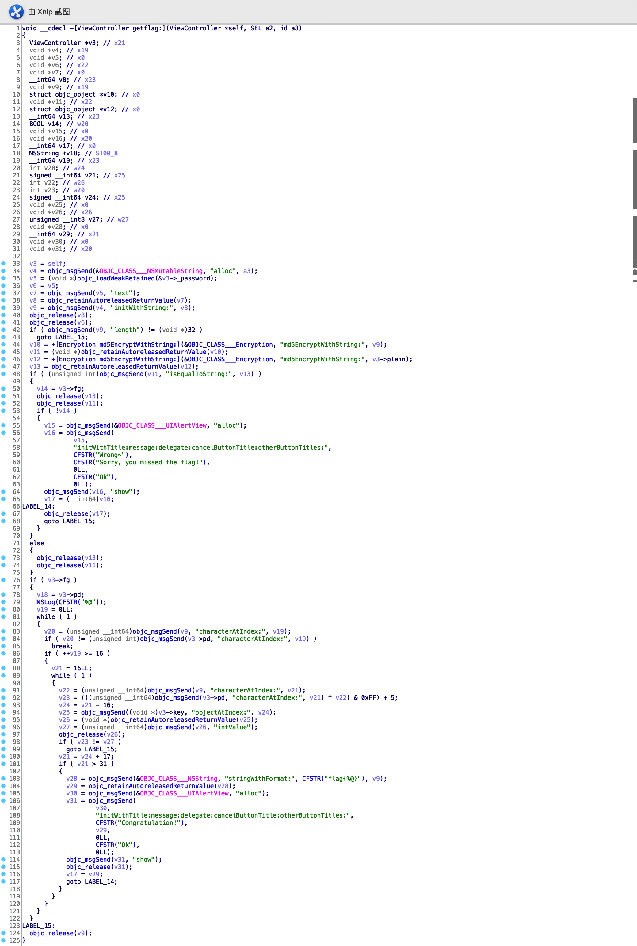Click the Xnip scissors app icon
The height and width of the screenshot is (946, 637).
coord(16,12)
